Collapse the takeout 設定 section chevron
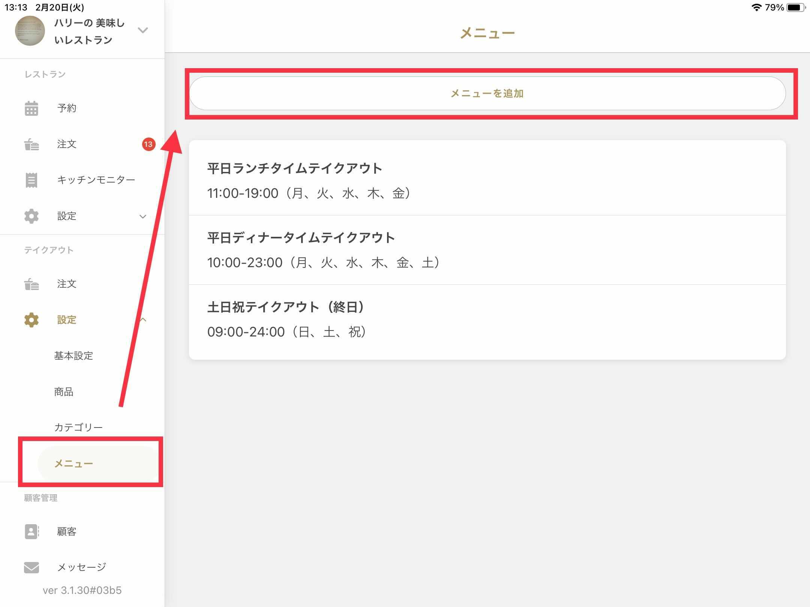 click(x=143, y=320)
